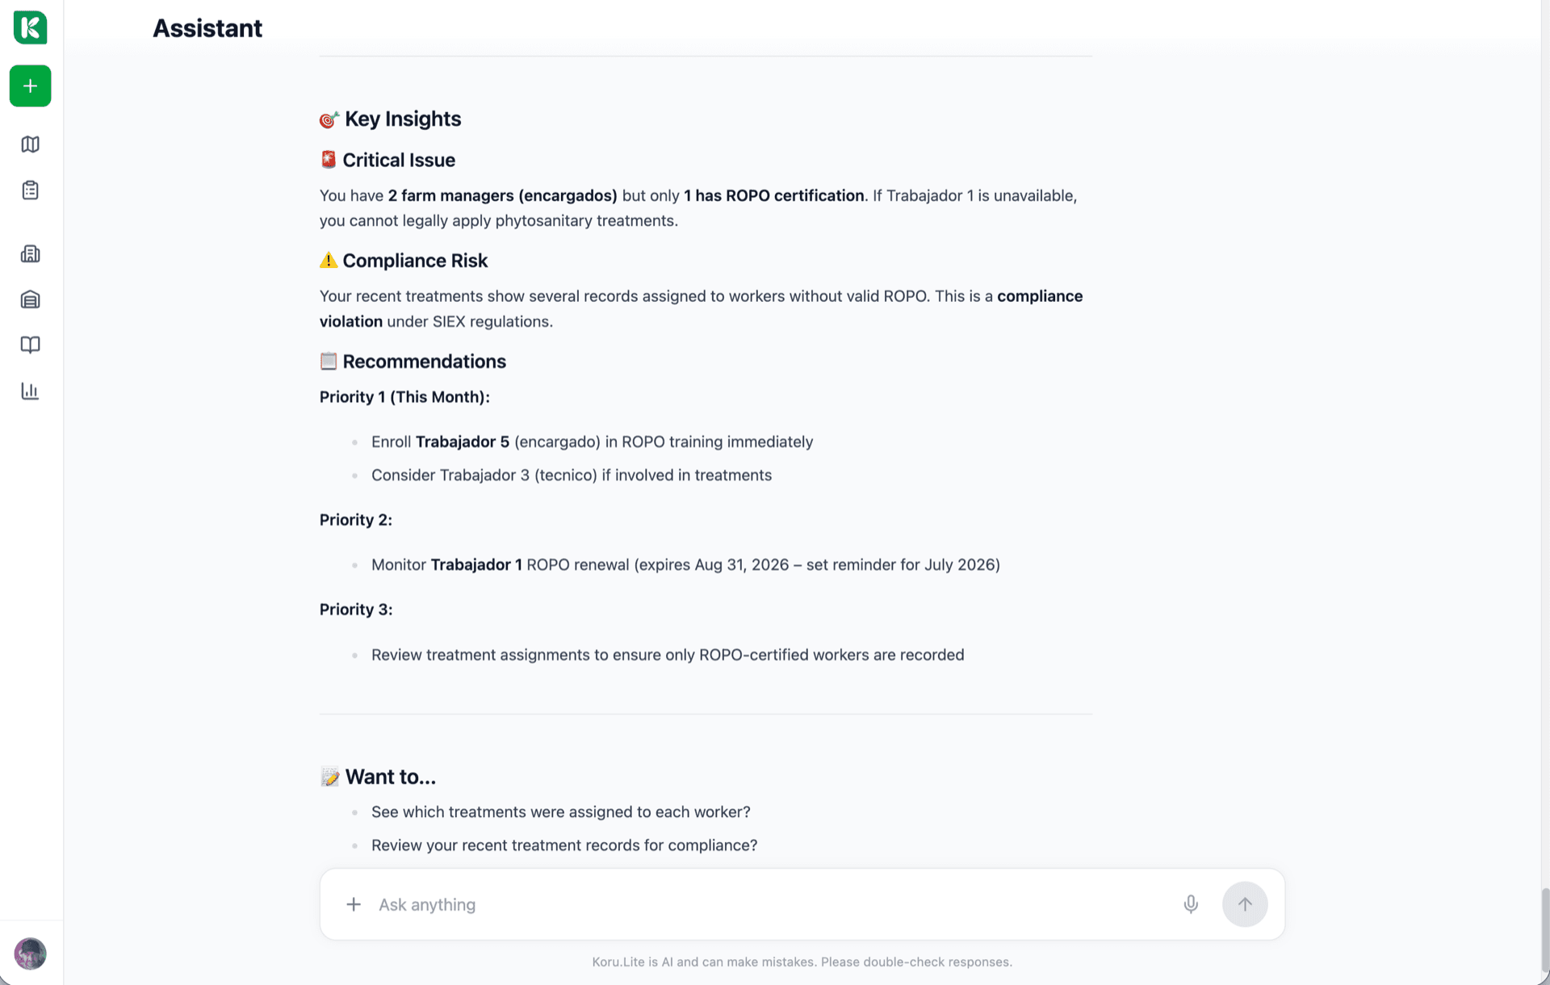Viewport: 1550px width, 985px height.
Task: Click the Key Insights section heading
Action: click(390, 119)
